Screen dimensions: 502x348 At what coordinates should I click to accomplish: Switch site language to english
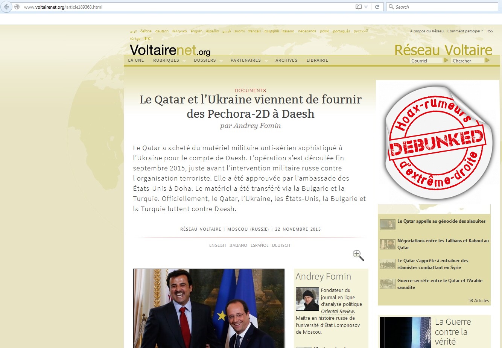click(x=196, y=31)
